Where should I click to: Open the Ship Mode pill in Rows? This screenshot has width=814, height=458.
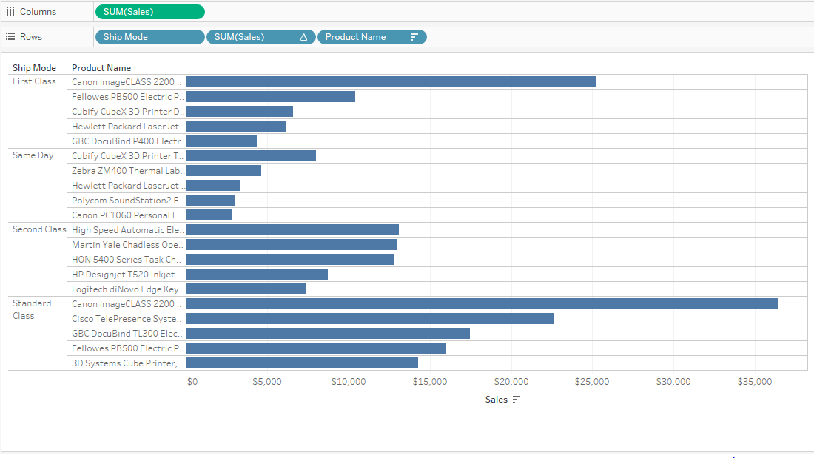coord(149,37)
